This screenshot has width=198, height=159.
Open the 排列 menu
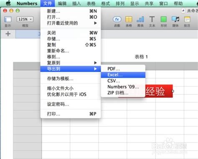tap(120, 3)
